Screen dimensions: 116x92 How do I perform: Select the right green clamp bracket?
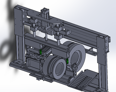tap(67, 61)
